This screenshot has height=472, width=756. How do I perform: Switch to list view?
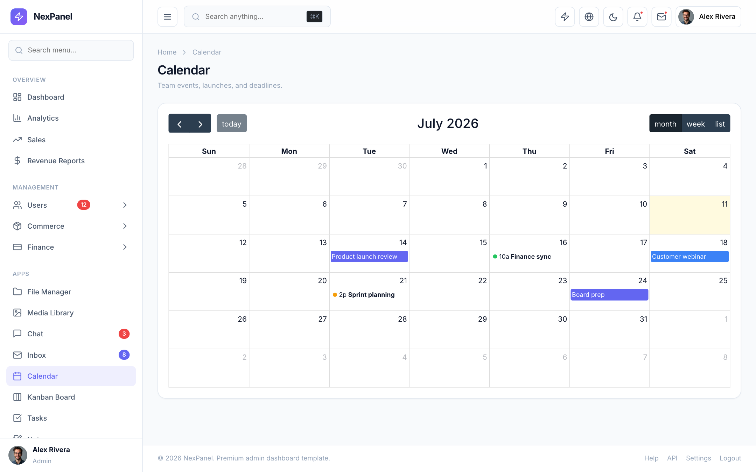coord(720,123)
